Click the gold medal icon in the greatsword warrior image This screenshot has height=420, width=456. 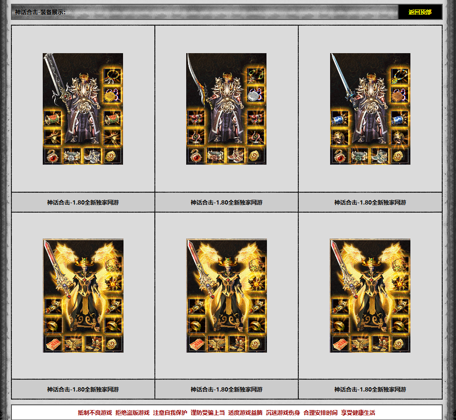pos(113,94)
